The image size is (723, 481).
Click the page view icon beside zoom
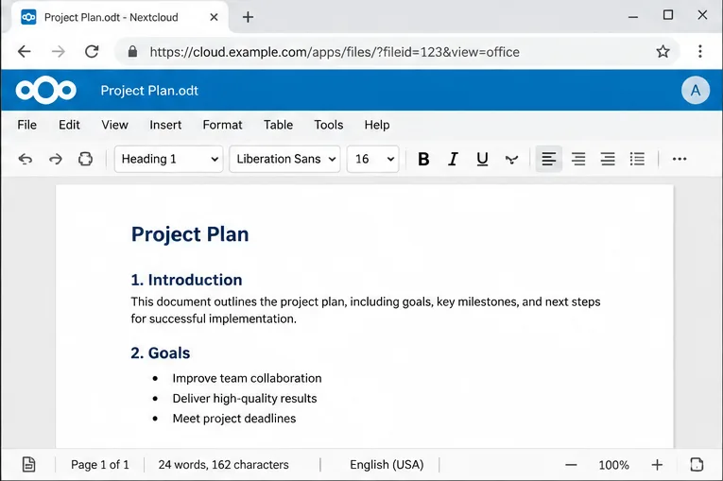(697, 464)
